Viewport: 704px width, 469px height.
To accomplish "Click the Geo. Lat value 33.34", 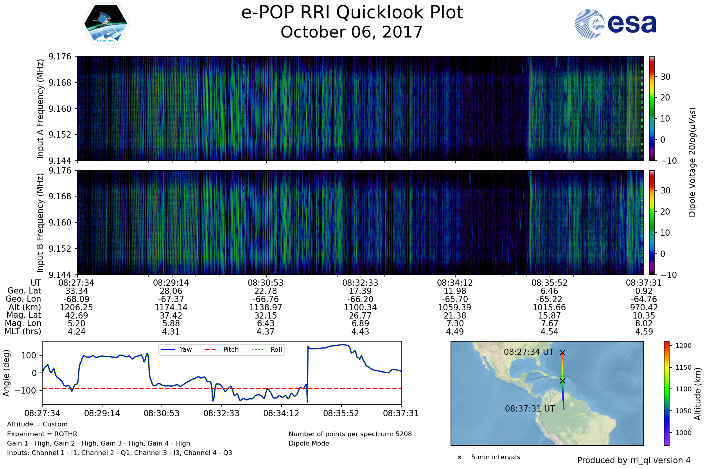I will click(x=77, y=291).
